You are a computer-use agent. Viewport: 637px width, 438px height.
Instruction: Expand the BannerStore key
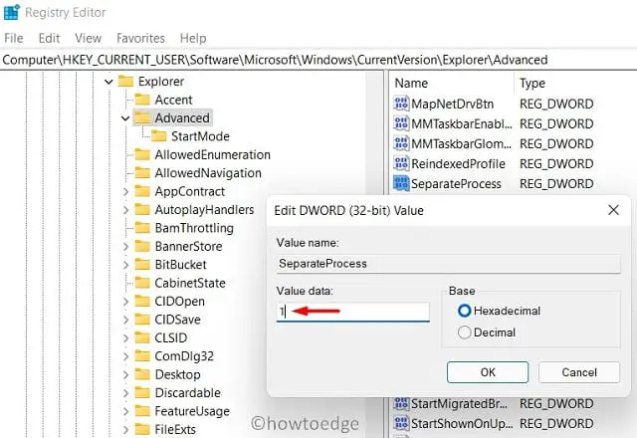pyautogui.click(x=125, y=246)
